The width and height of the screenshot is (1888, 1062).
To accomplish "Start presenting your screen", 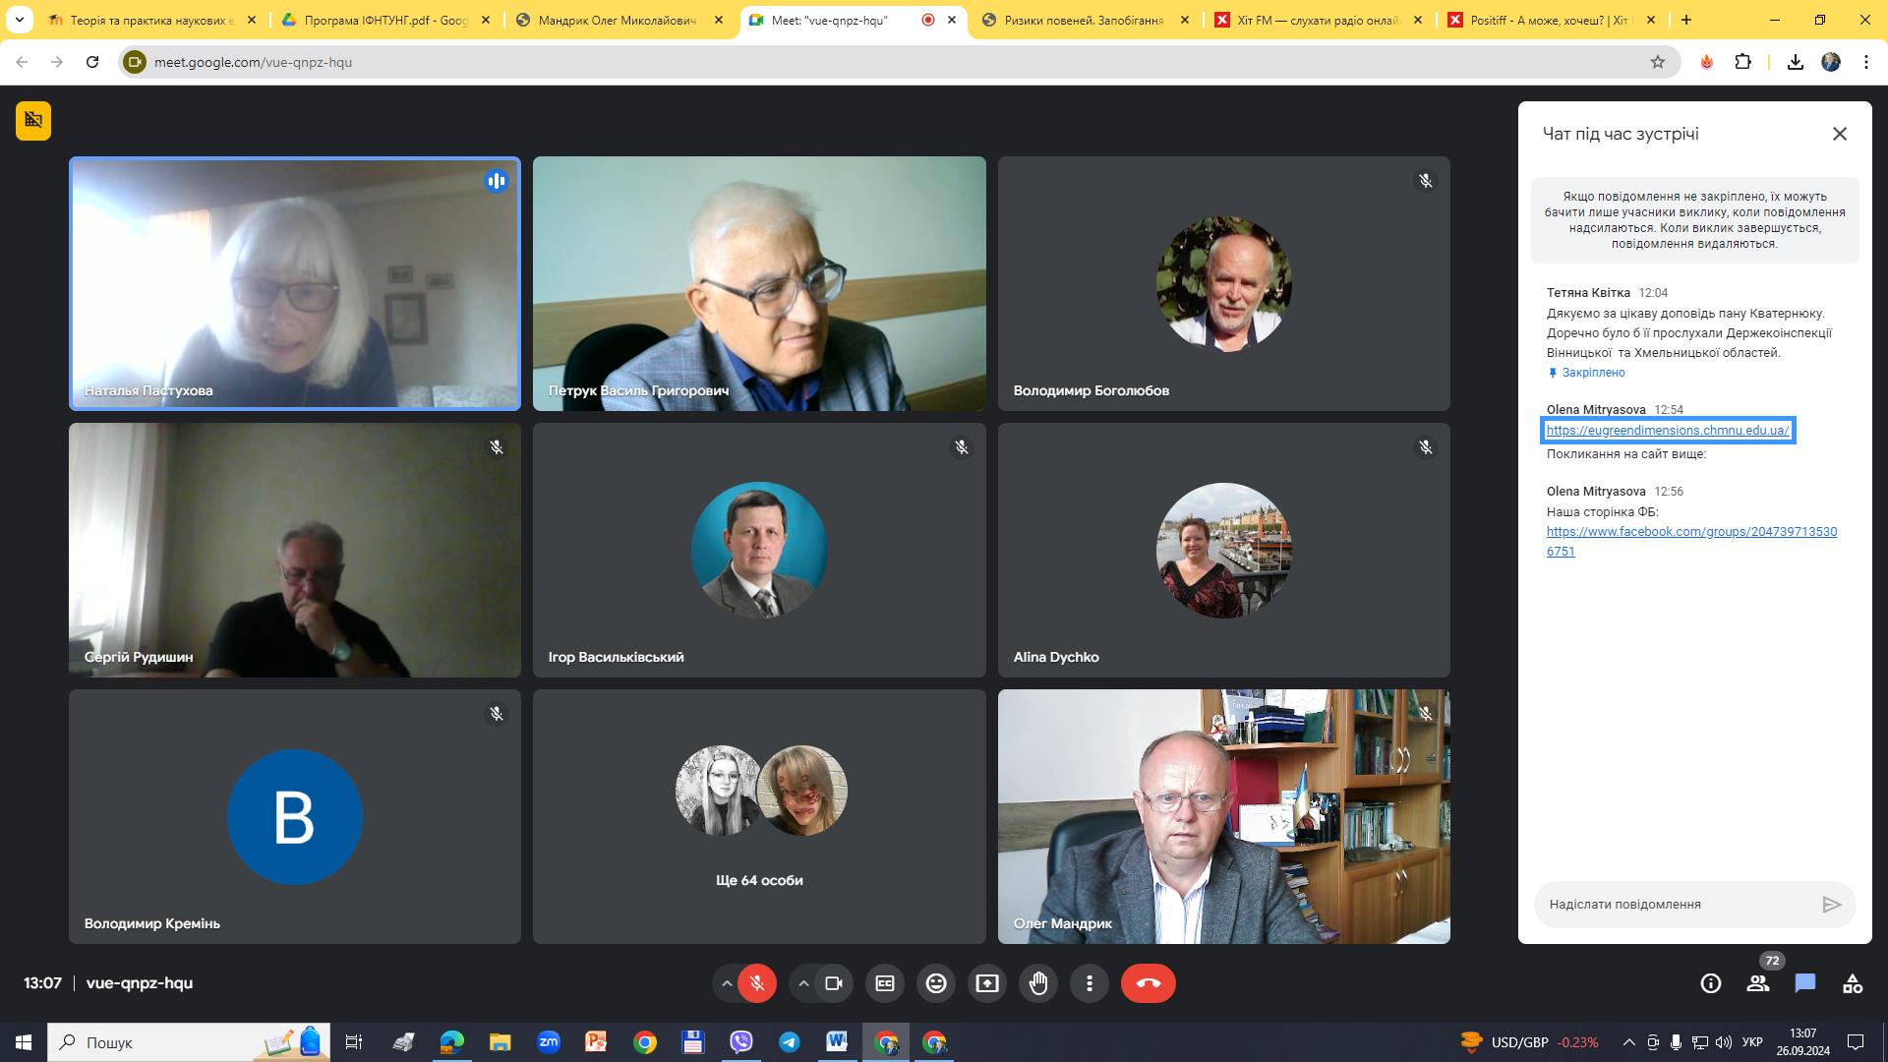I will [x=987, y=983].
